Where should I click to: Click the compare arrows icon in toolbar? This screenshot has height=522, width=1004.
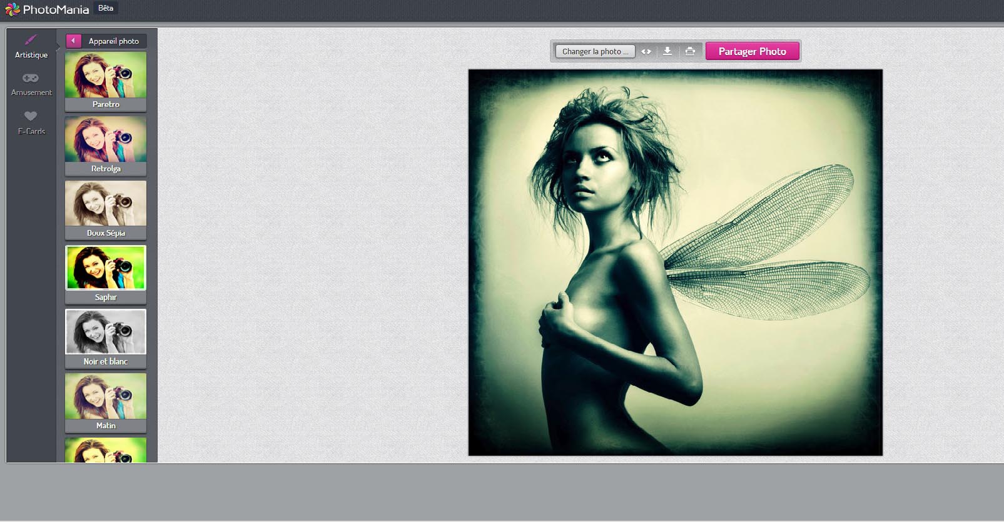(646, 51)
